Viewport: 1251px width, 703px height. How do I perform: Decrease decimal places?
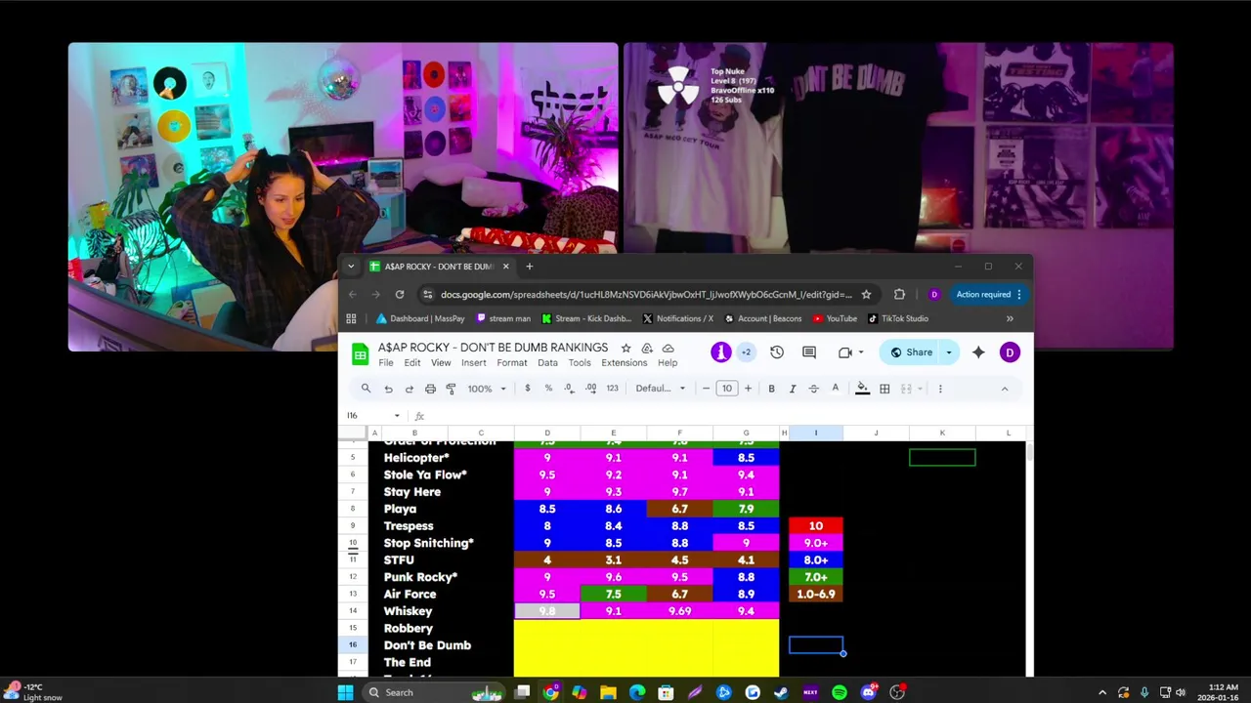569,389
